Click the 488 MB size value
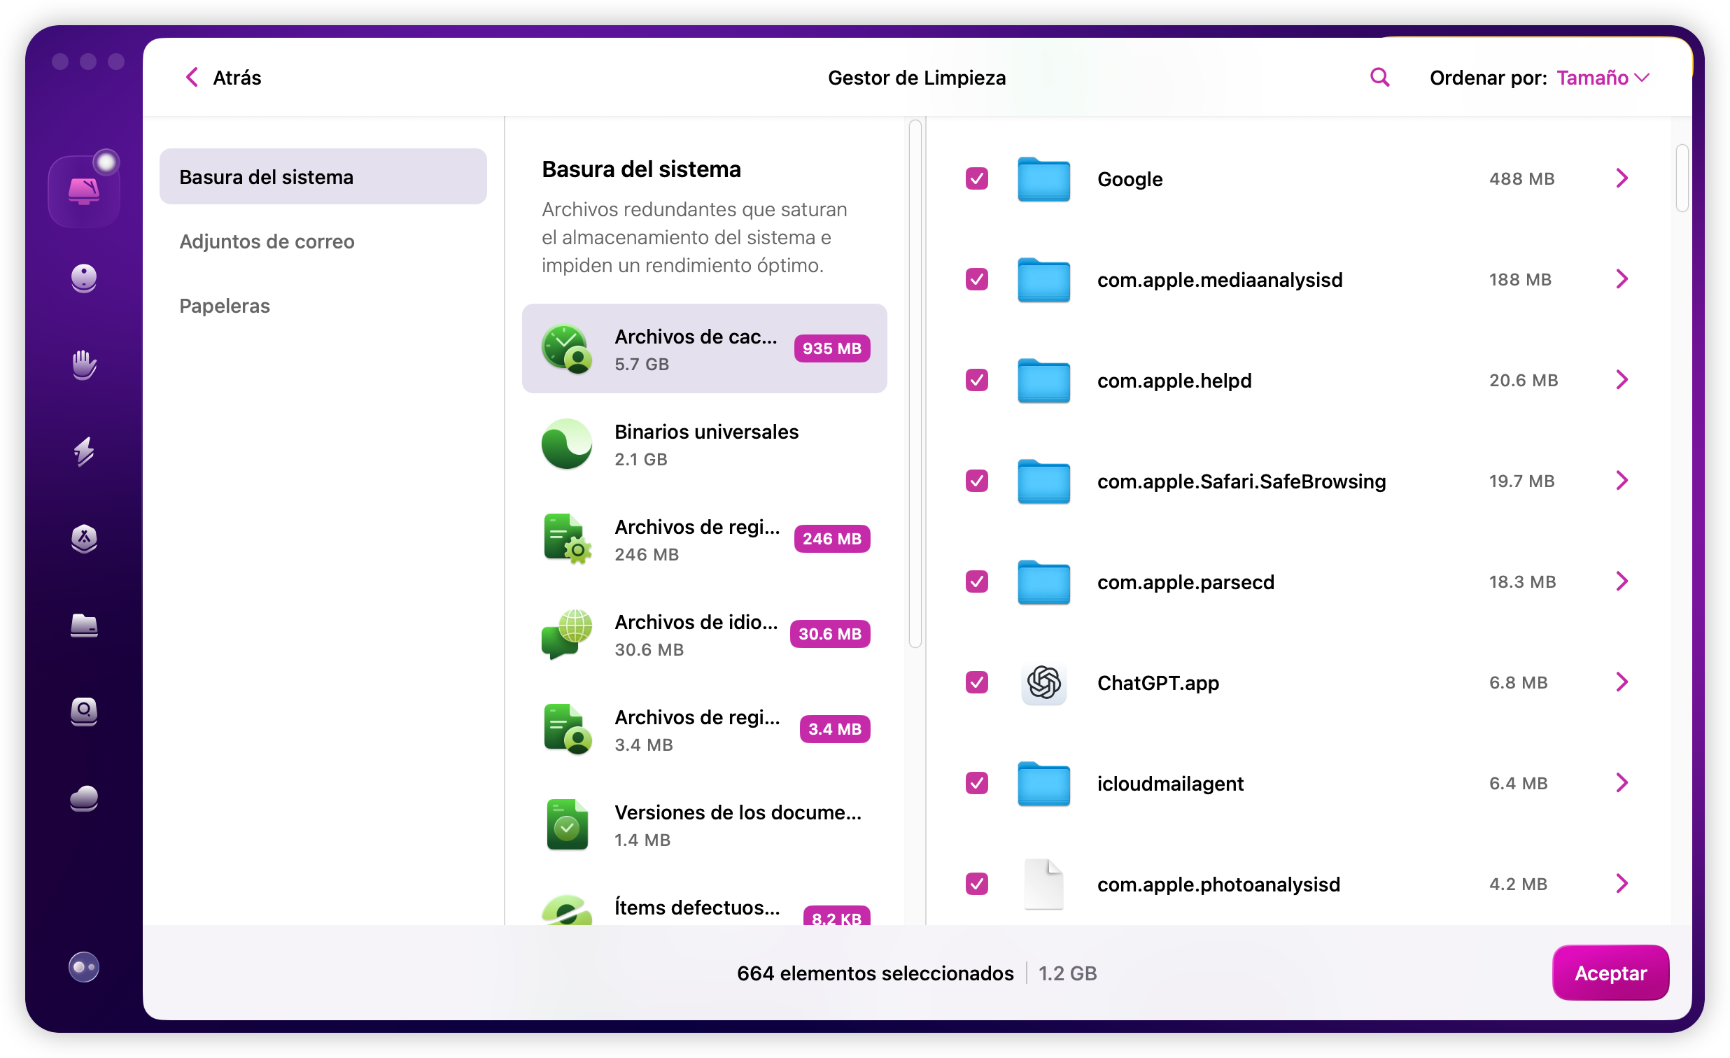The image size is (1730, 1058). (x=1521, y=178)
